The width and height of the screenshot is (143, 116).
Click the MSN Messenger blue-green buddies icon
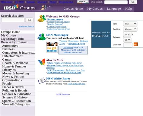(x=41, y=37)
